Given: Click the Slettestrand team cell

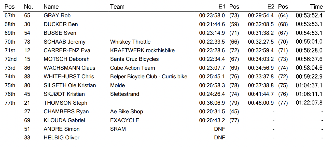Looking at the screenshot, I should pyautogui.click(x=124, y=94).
